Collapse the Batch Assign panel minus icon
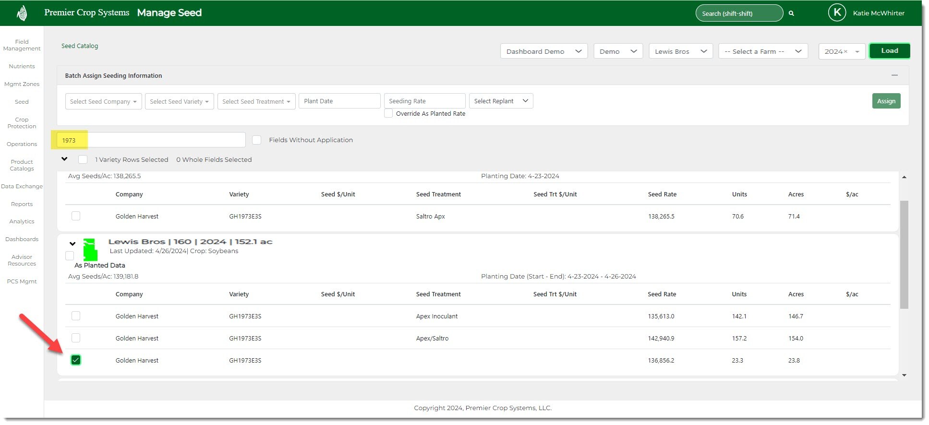 (894, 75)
